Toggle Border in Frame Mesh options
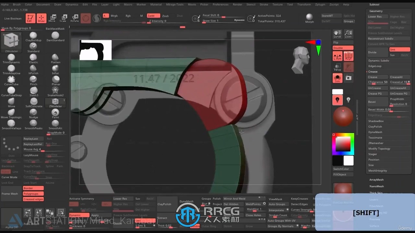415x233 pixels. [x=33, y=188]
